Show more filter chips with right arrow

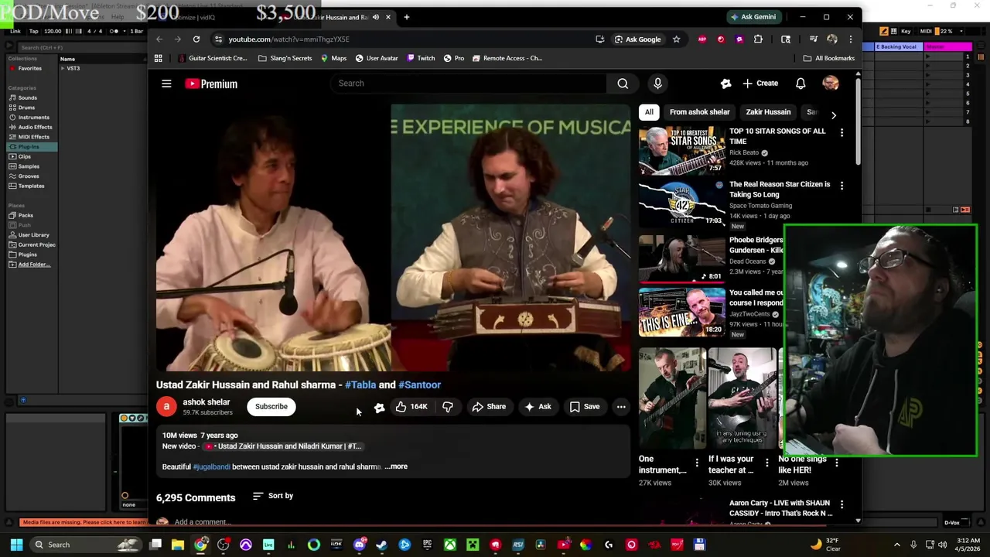coord(833,114)
